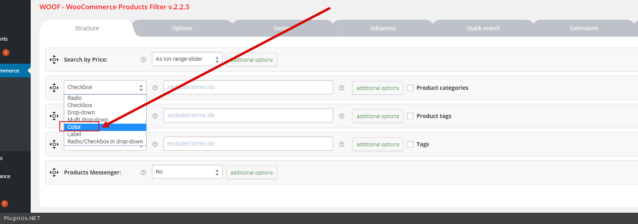
Task: Open additional options for Products Messenger
Action: pos(252,172)
